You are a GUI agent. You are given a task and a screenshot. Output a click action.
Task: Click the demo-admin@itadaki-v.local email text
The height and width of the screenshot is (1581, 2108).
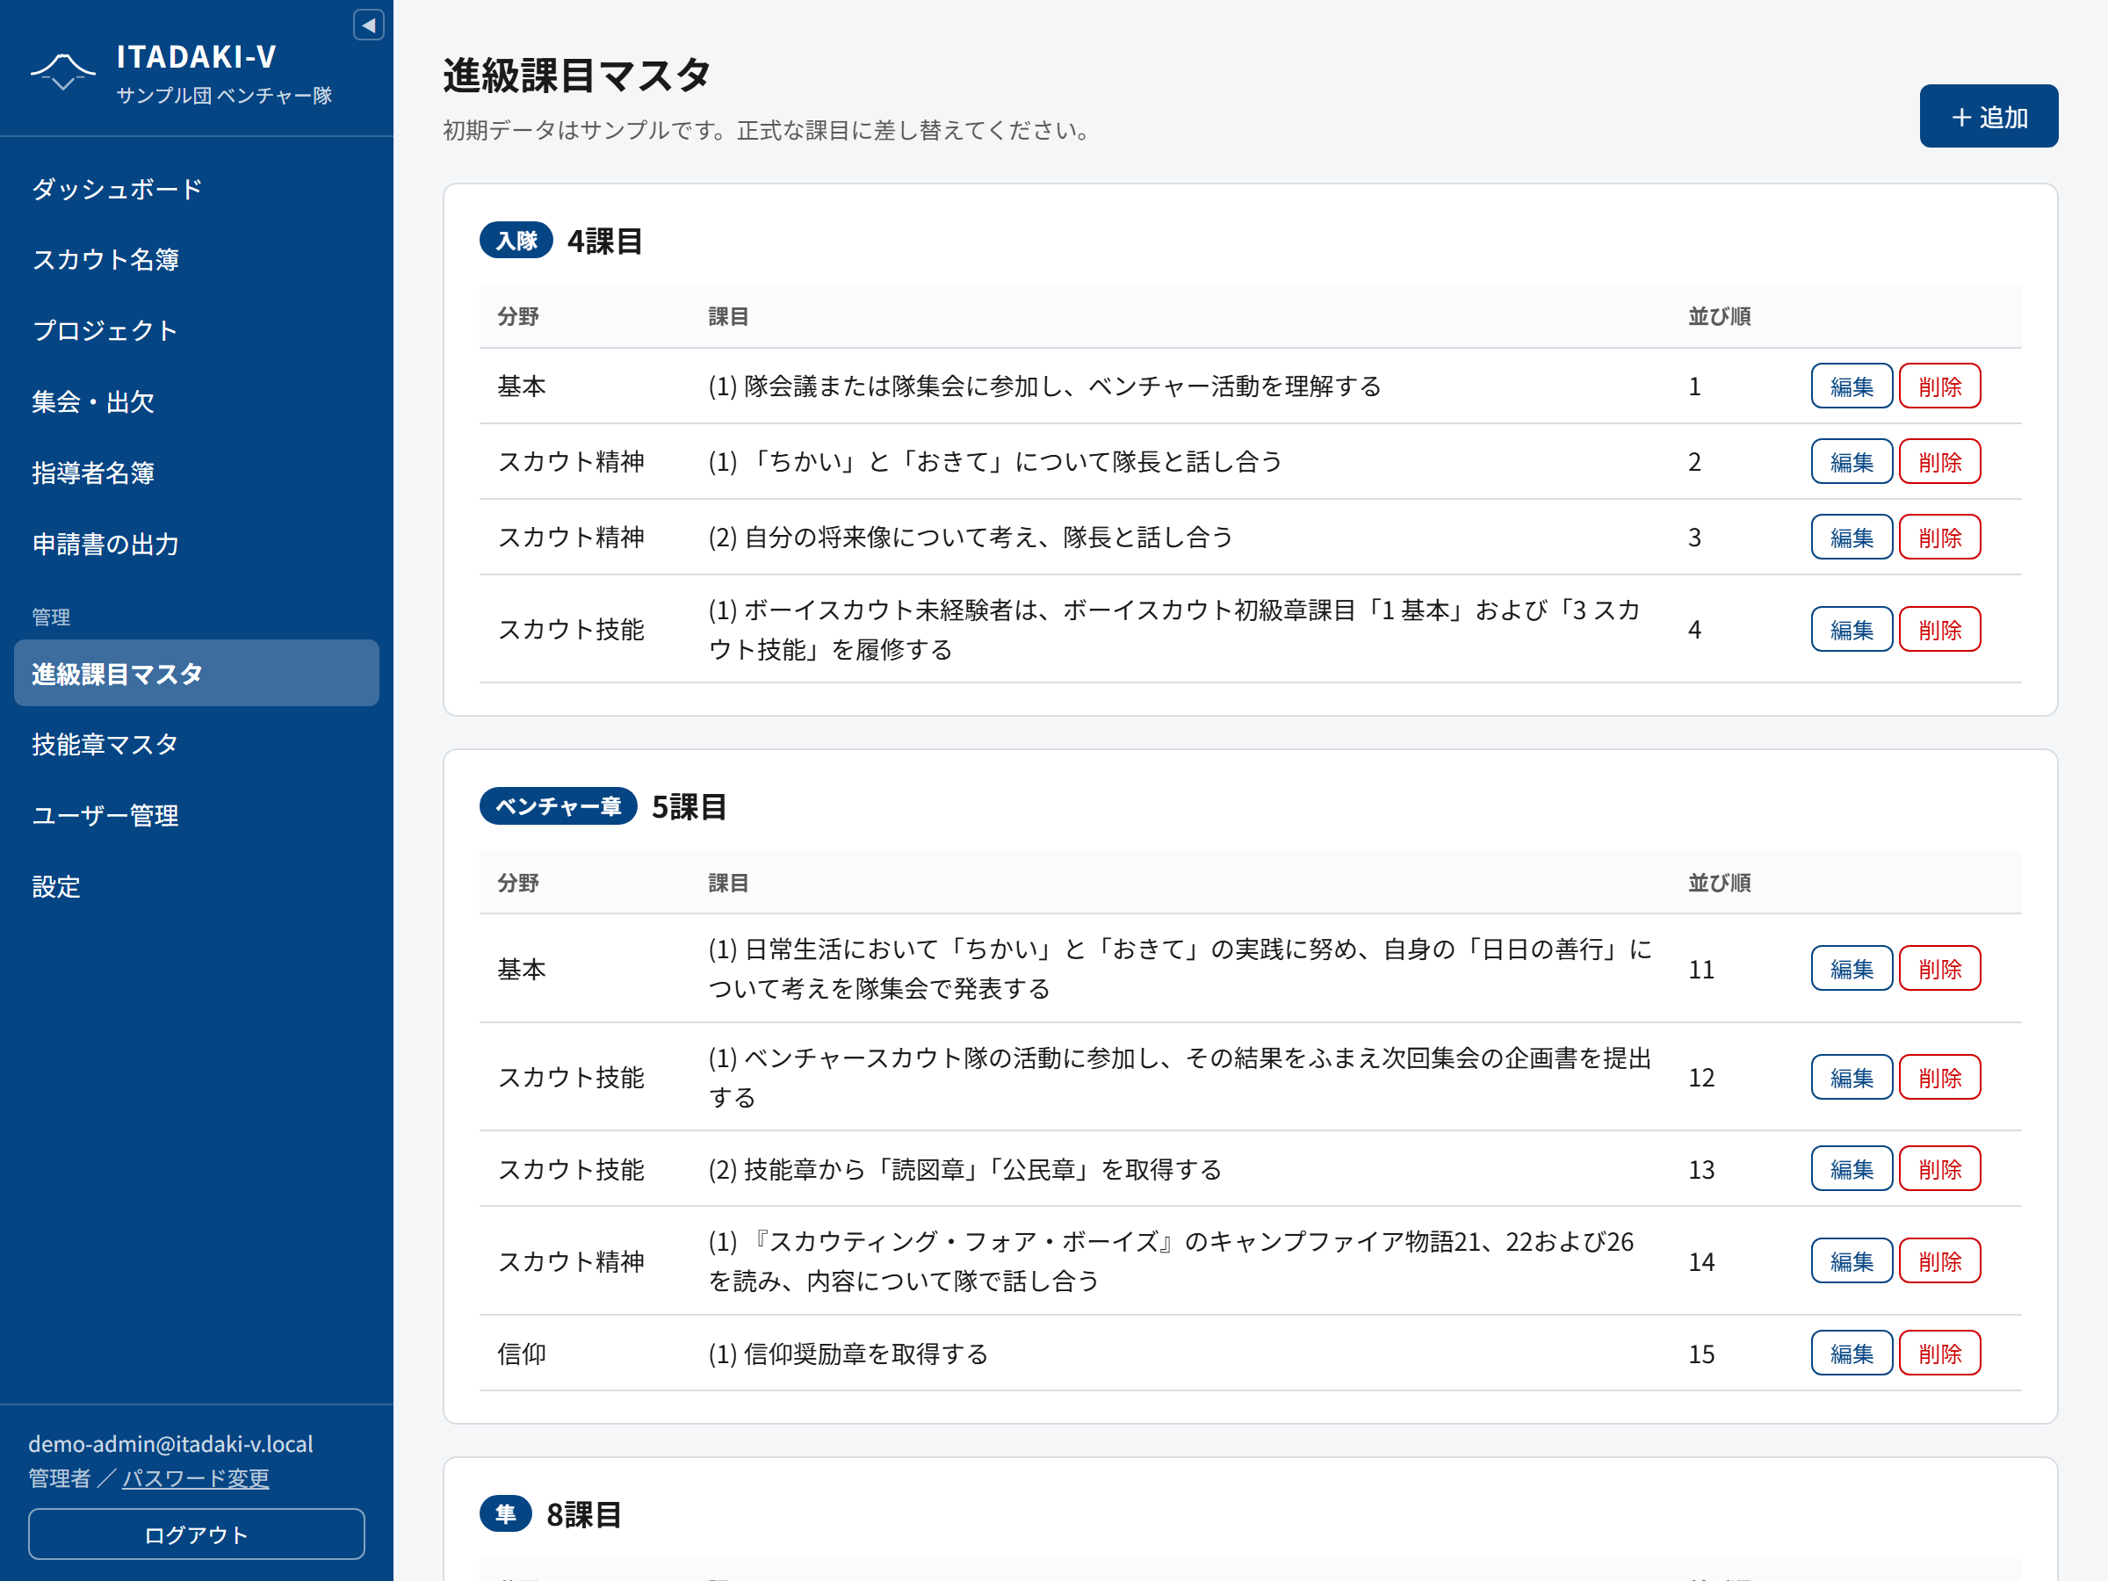(x=170, y=1444)
